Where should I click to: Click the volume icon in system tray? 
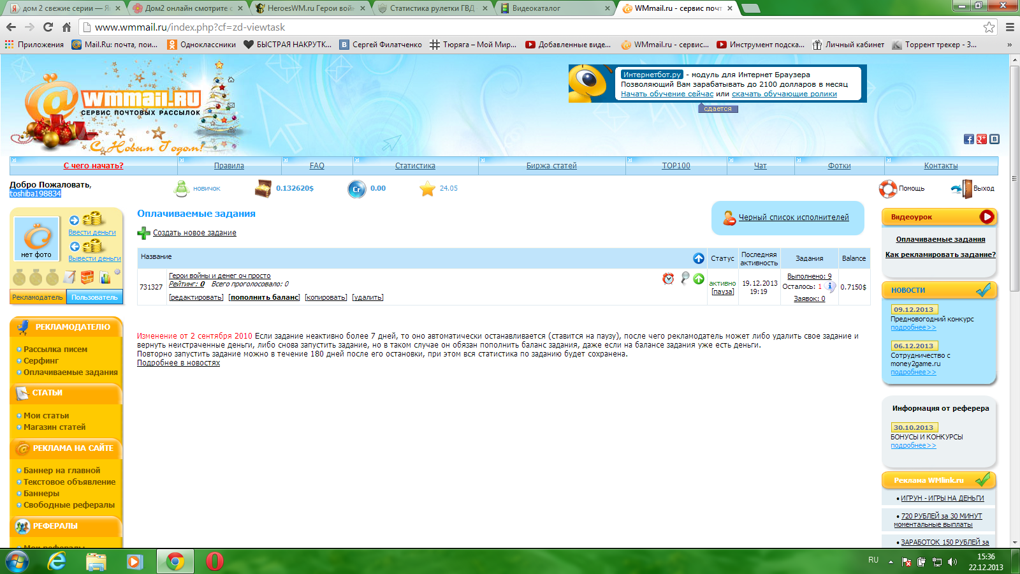[x=952, y=562]
